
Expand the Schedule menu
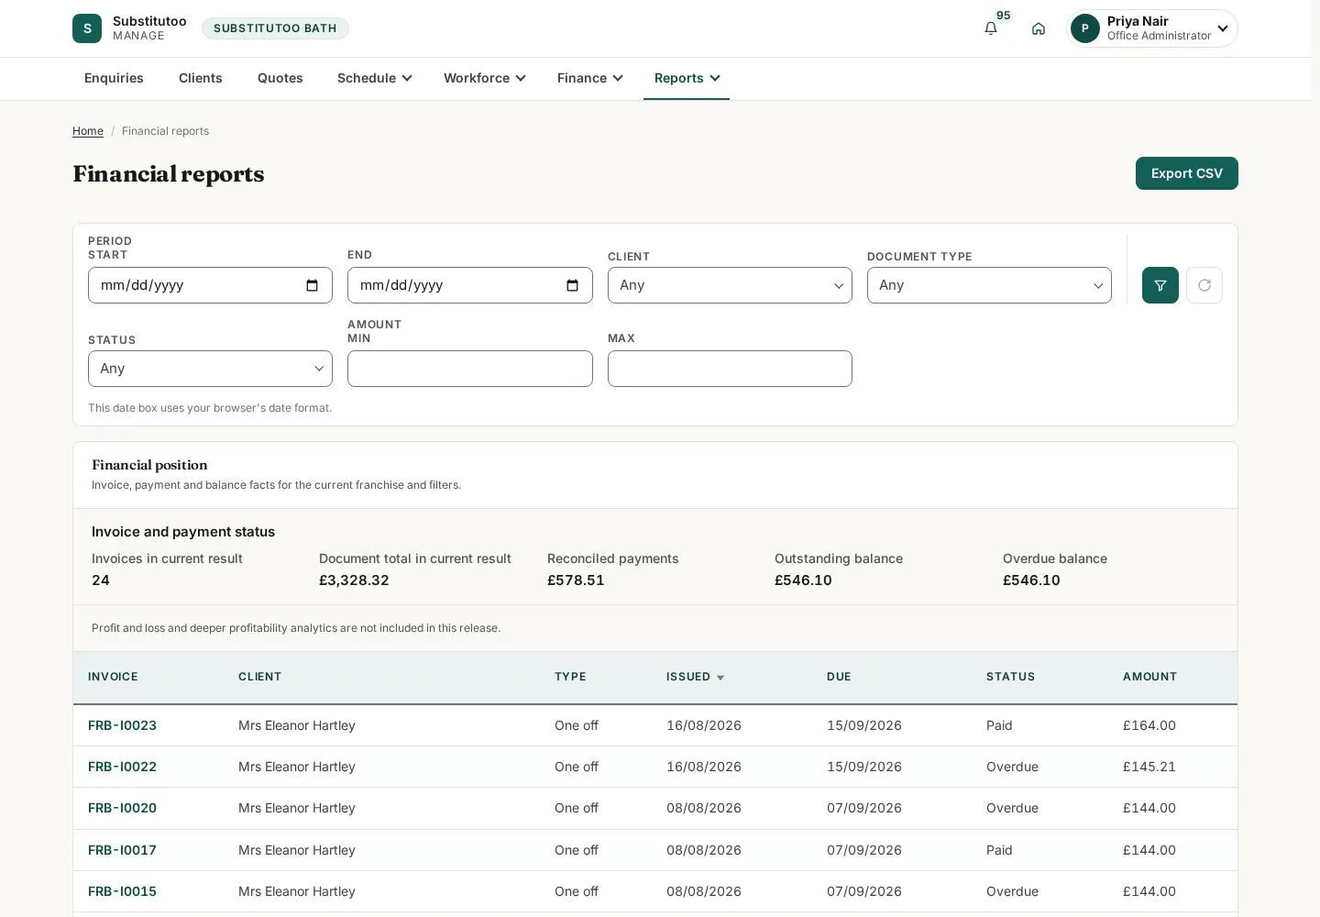tap(374, 78)
